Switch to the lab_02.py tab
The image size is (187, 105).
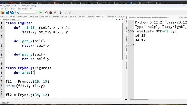click(x=65, y=17)
